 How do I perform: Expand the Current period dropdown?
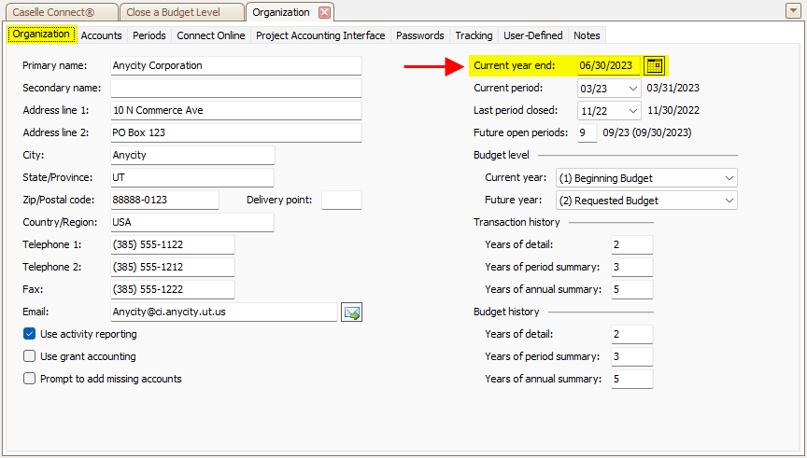632,88
